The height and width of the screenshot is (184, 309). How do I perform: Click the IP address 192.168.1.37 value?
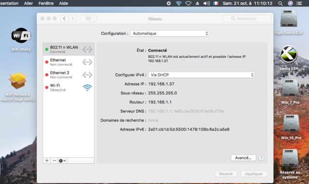point(161,84)
